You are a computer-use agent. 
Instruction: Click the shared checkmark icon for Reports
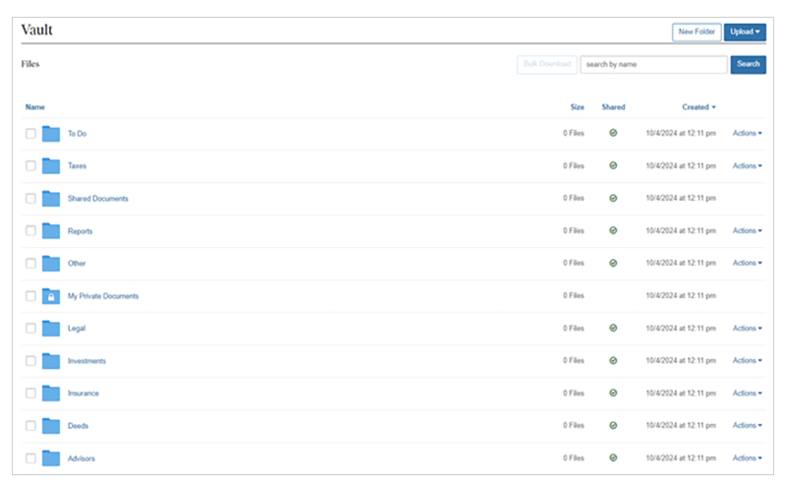[613, 231]
